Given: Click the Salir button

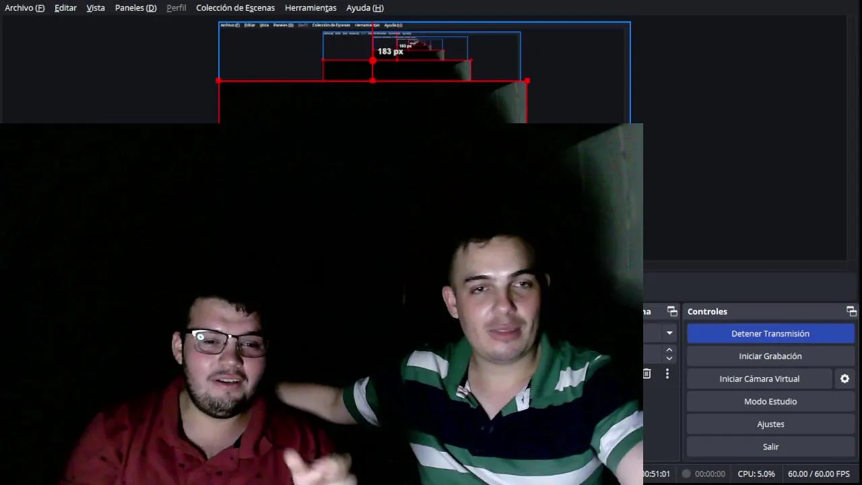Looking at the screenshot, I should pyautogui.click(x=770, y=447).
